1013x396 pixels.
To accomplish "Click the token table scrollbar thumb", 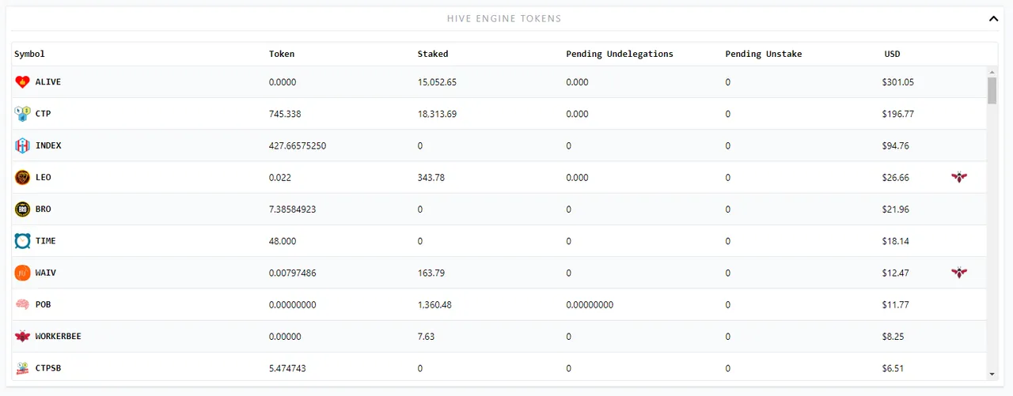I will [992, 90].
